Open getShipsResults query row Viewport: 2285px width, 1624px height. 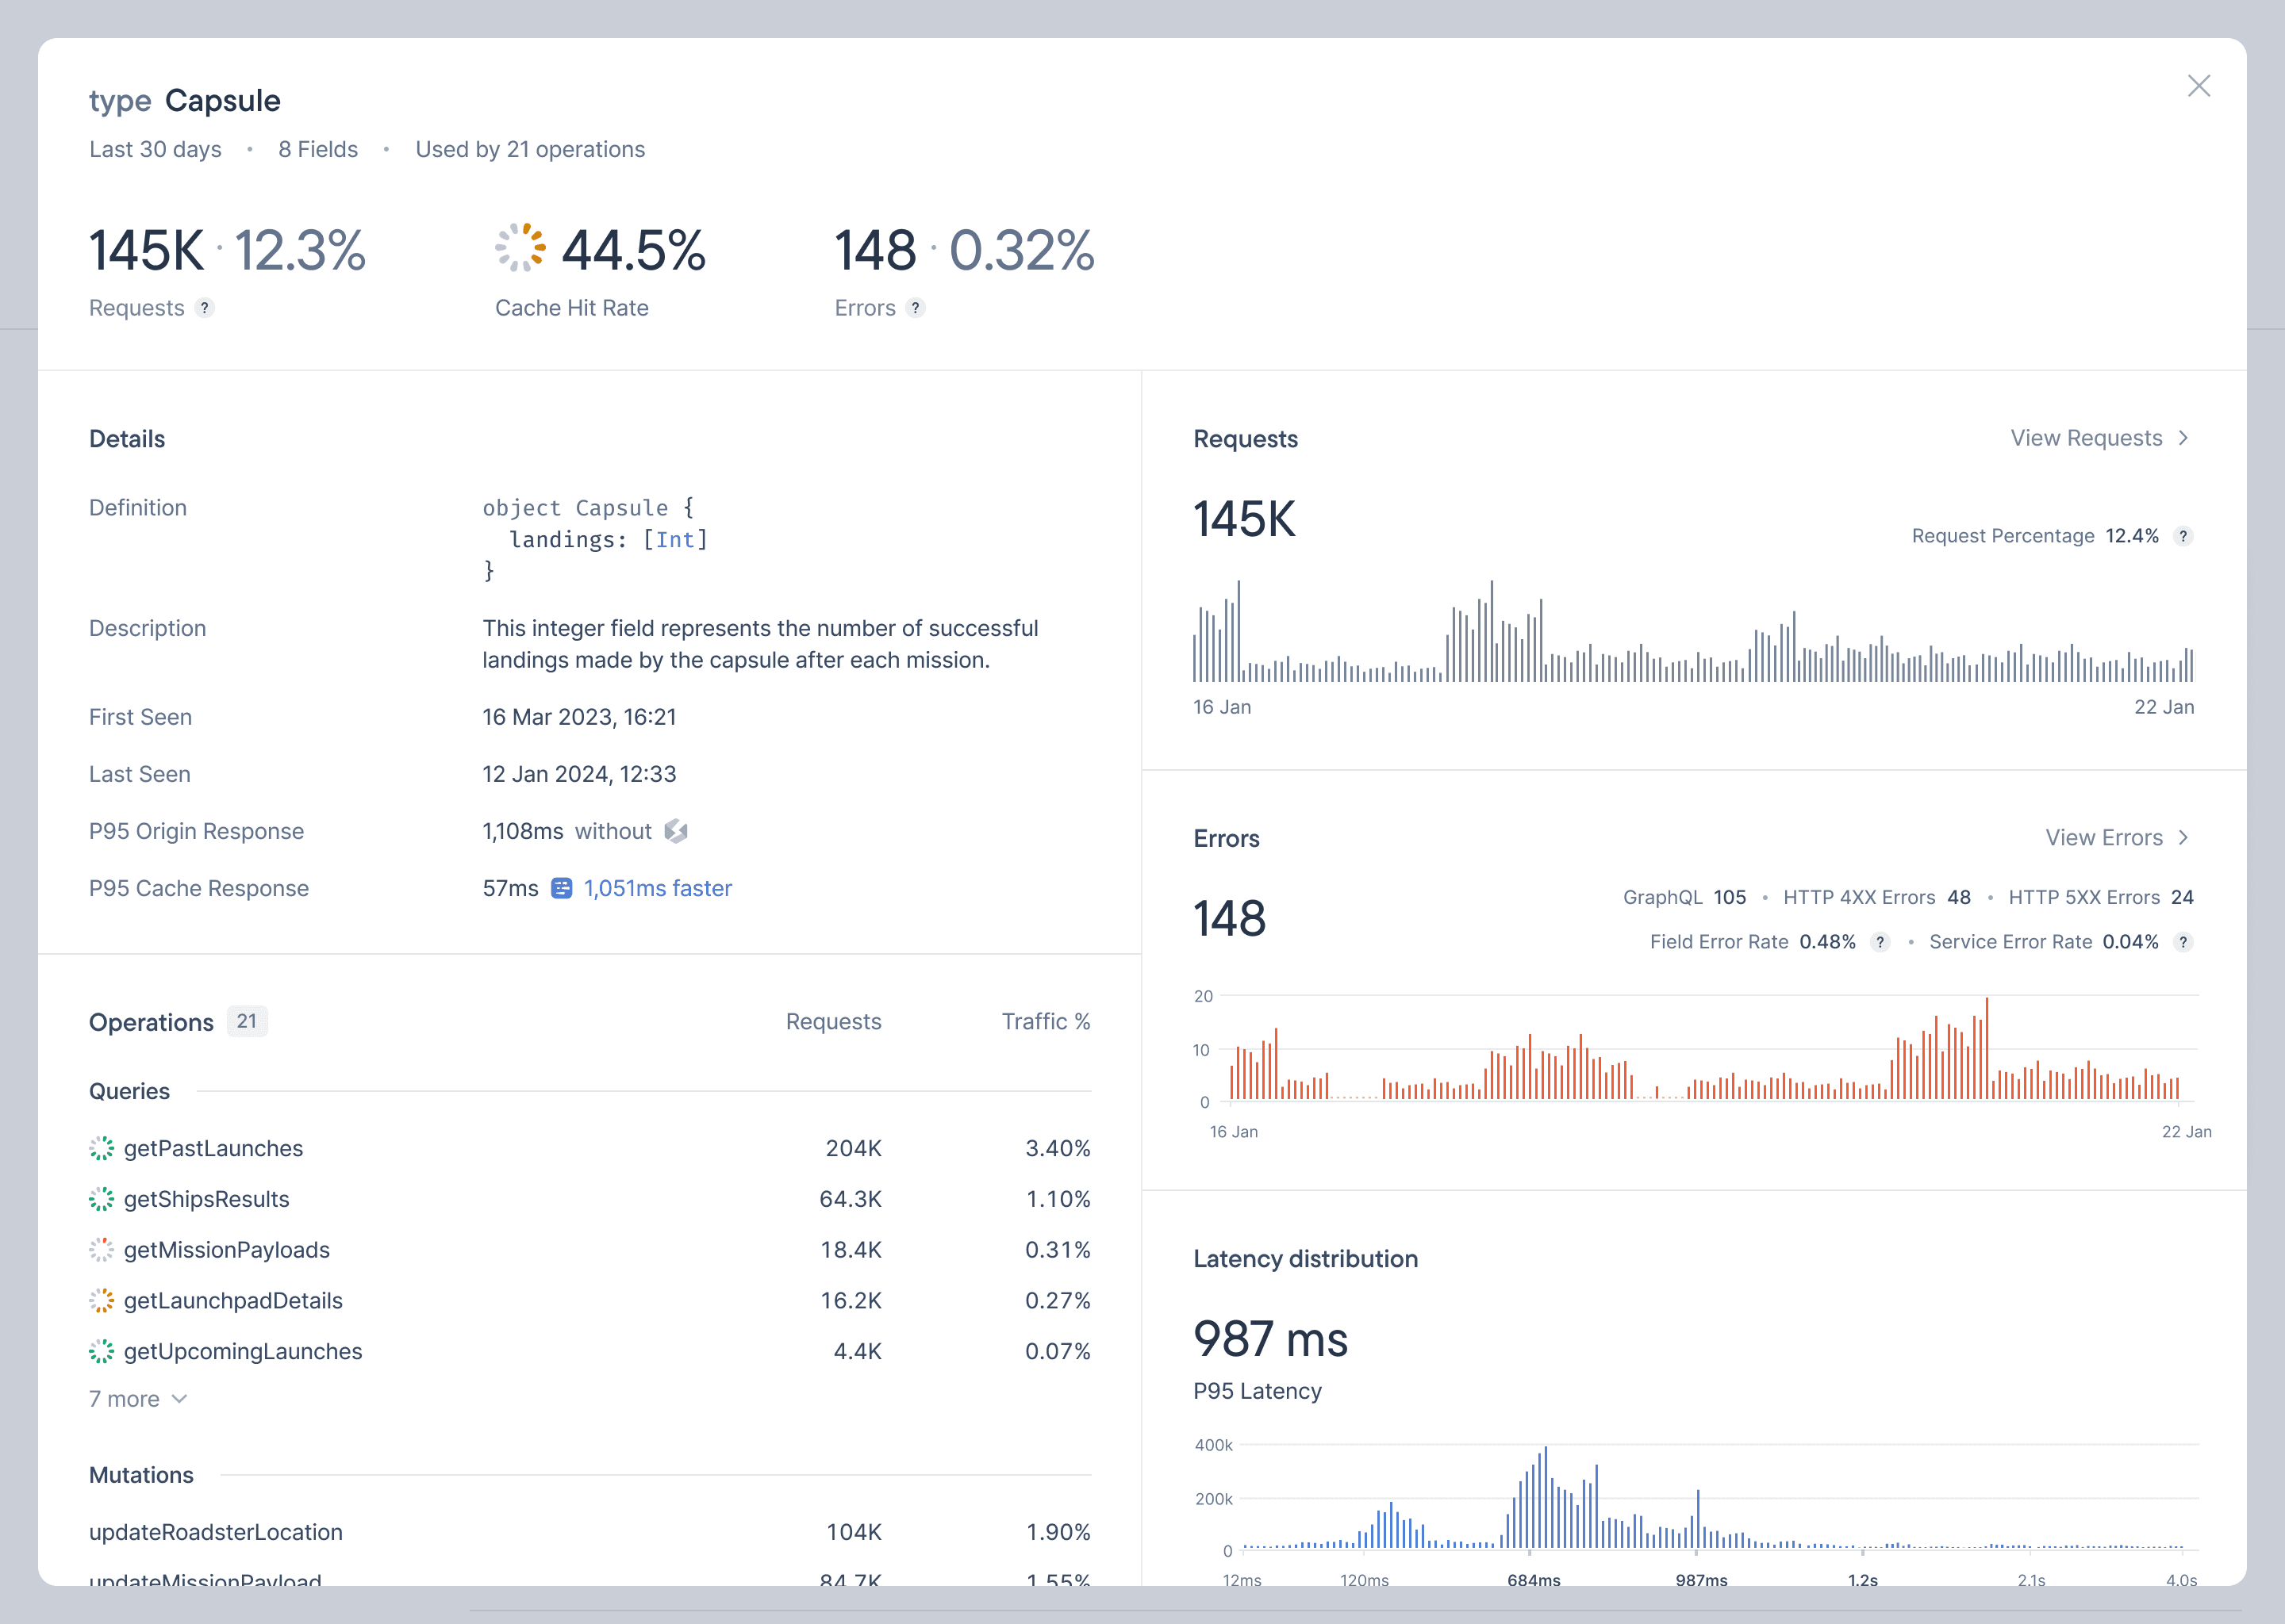click(x=206, y=1199)
